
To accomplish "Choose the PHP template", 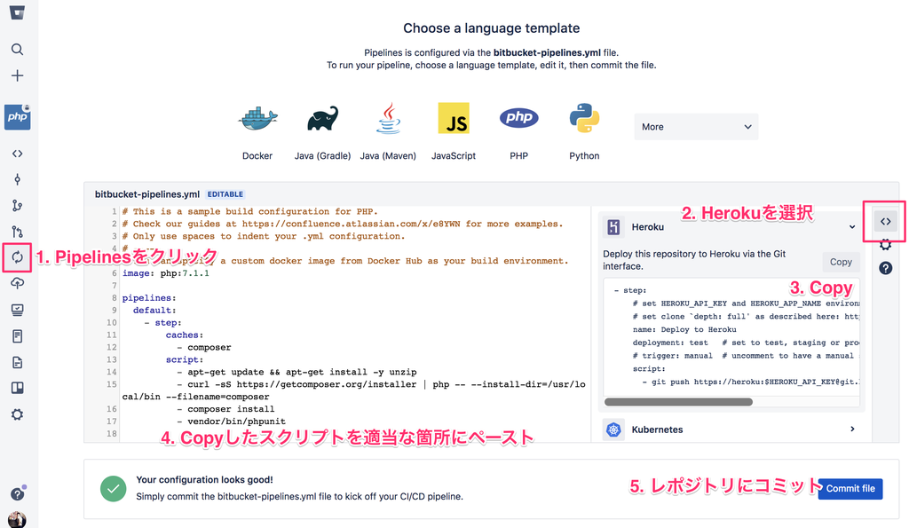I will 518,132.
